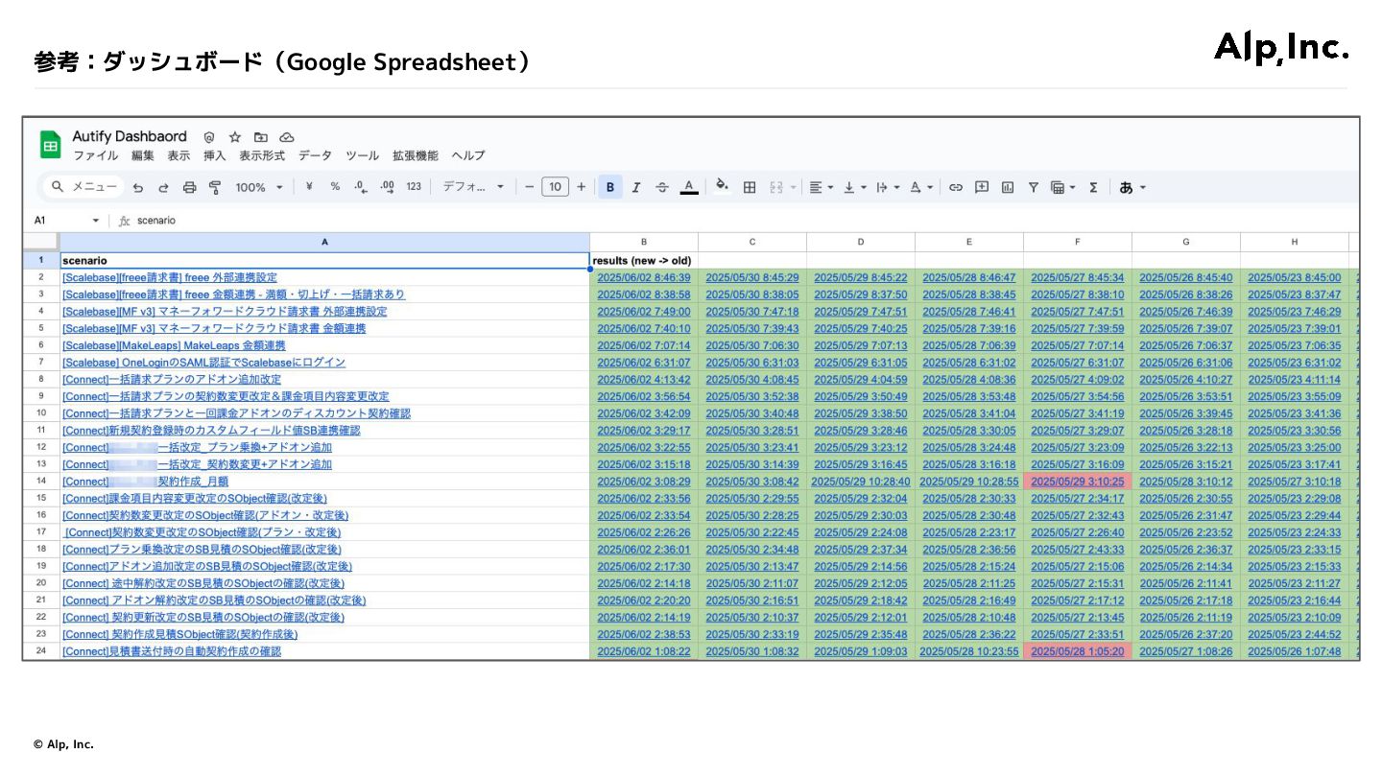This screenshot has width=1382, height=777.
Task: Open the fill color picker
Action: (723, 187)
